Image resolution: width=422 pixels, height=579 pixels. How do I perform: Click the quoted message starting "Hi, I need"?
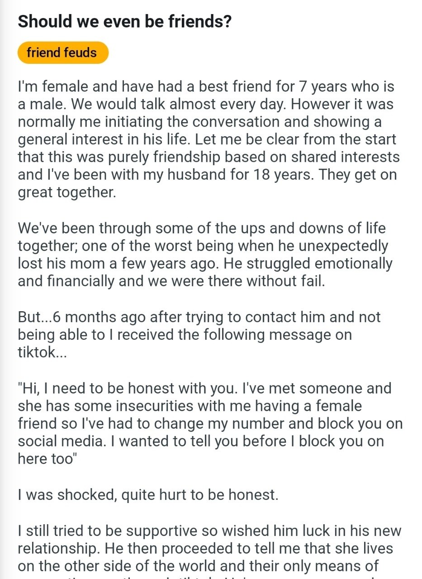coord(210,423)
